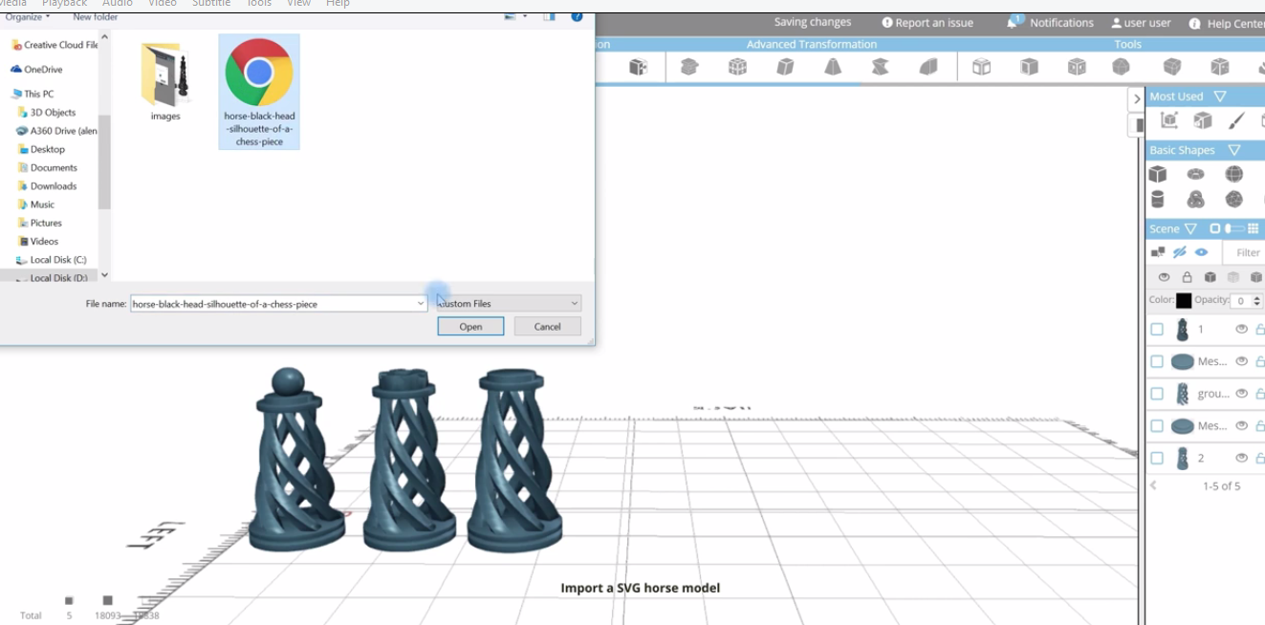This screenshot has height=625, width=1265.
Task: Add a cylinder from Basic Shapes
Action: (1158, 199)
